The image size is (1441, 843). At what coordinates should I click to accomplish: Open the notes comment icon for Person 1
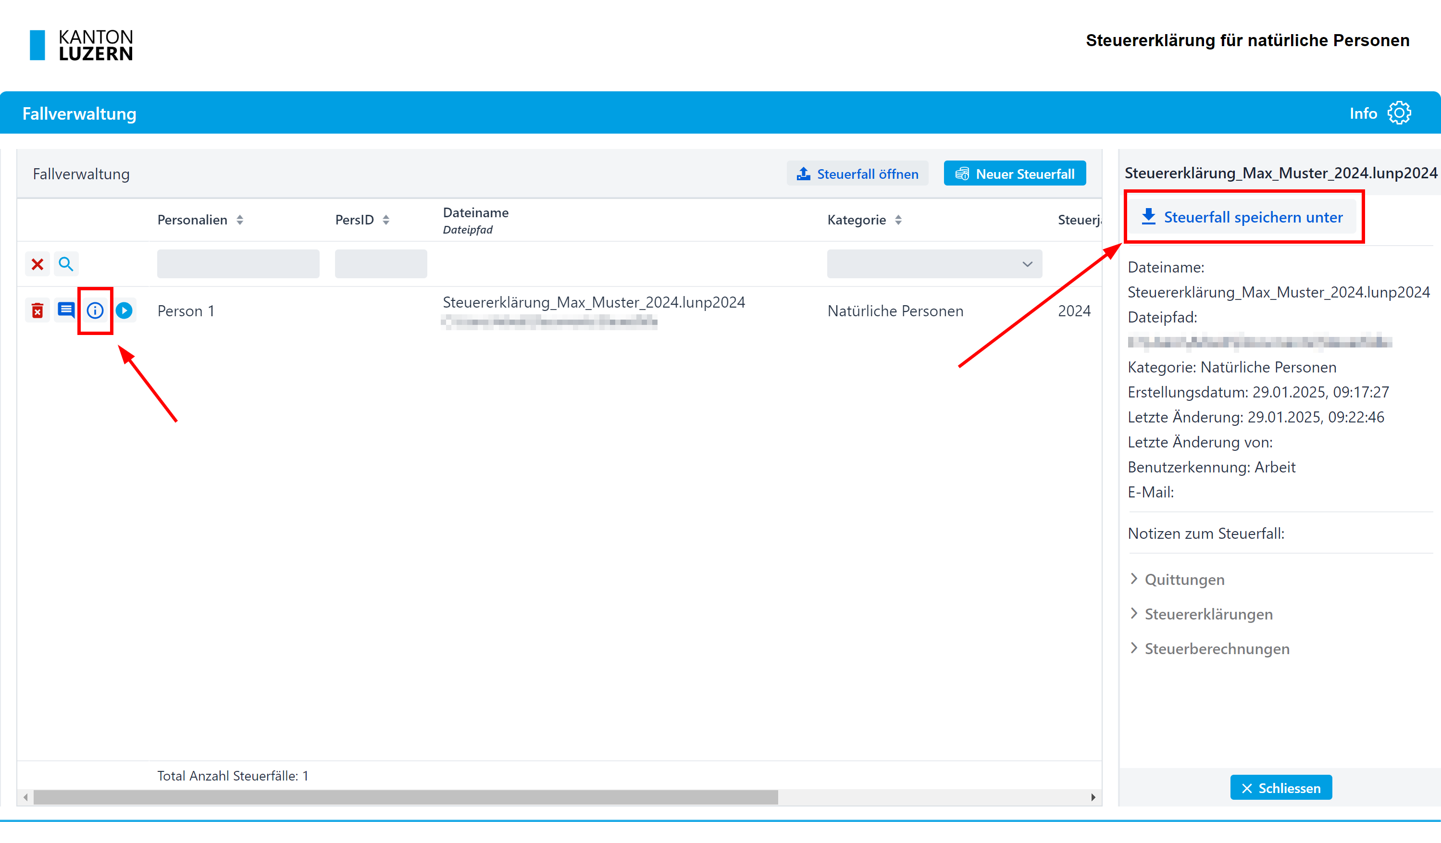pyautogui.click(x=66, y=310)
